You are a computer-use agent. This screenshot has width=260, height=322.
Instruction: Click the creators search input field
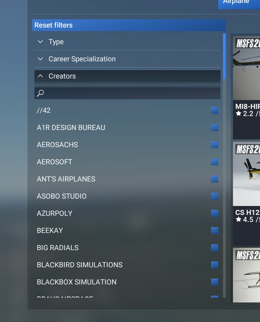127,93
